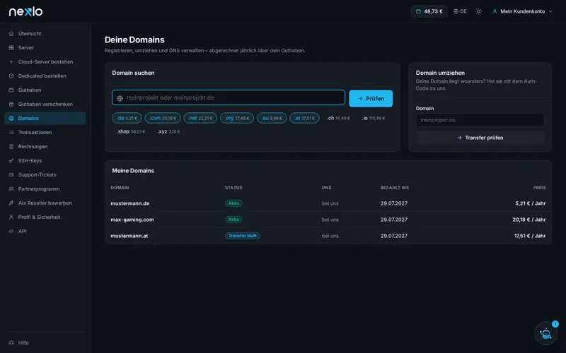
Task: Click the Guthaben wallet icon in sidebar
Action: (11, 90)
